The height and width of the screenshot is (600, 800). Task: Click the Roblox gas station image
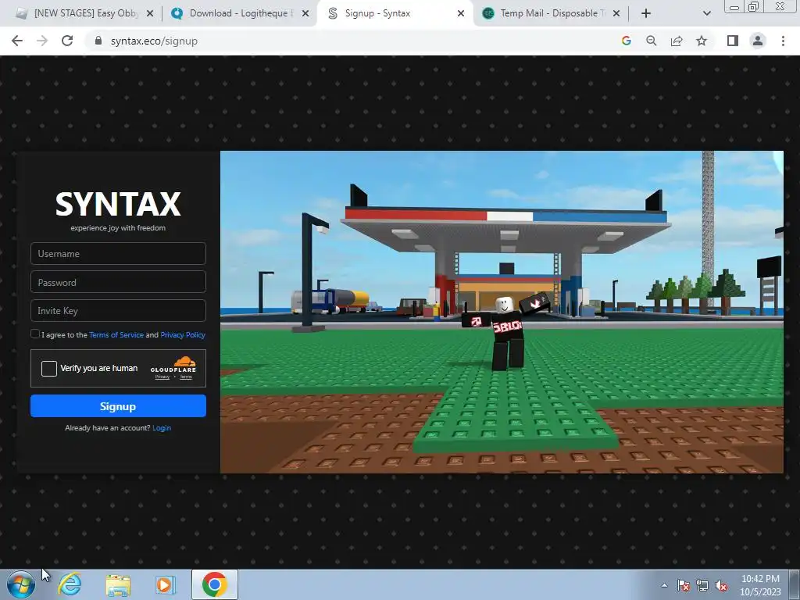502,312
